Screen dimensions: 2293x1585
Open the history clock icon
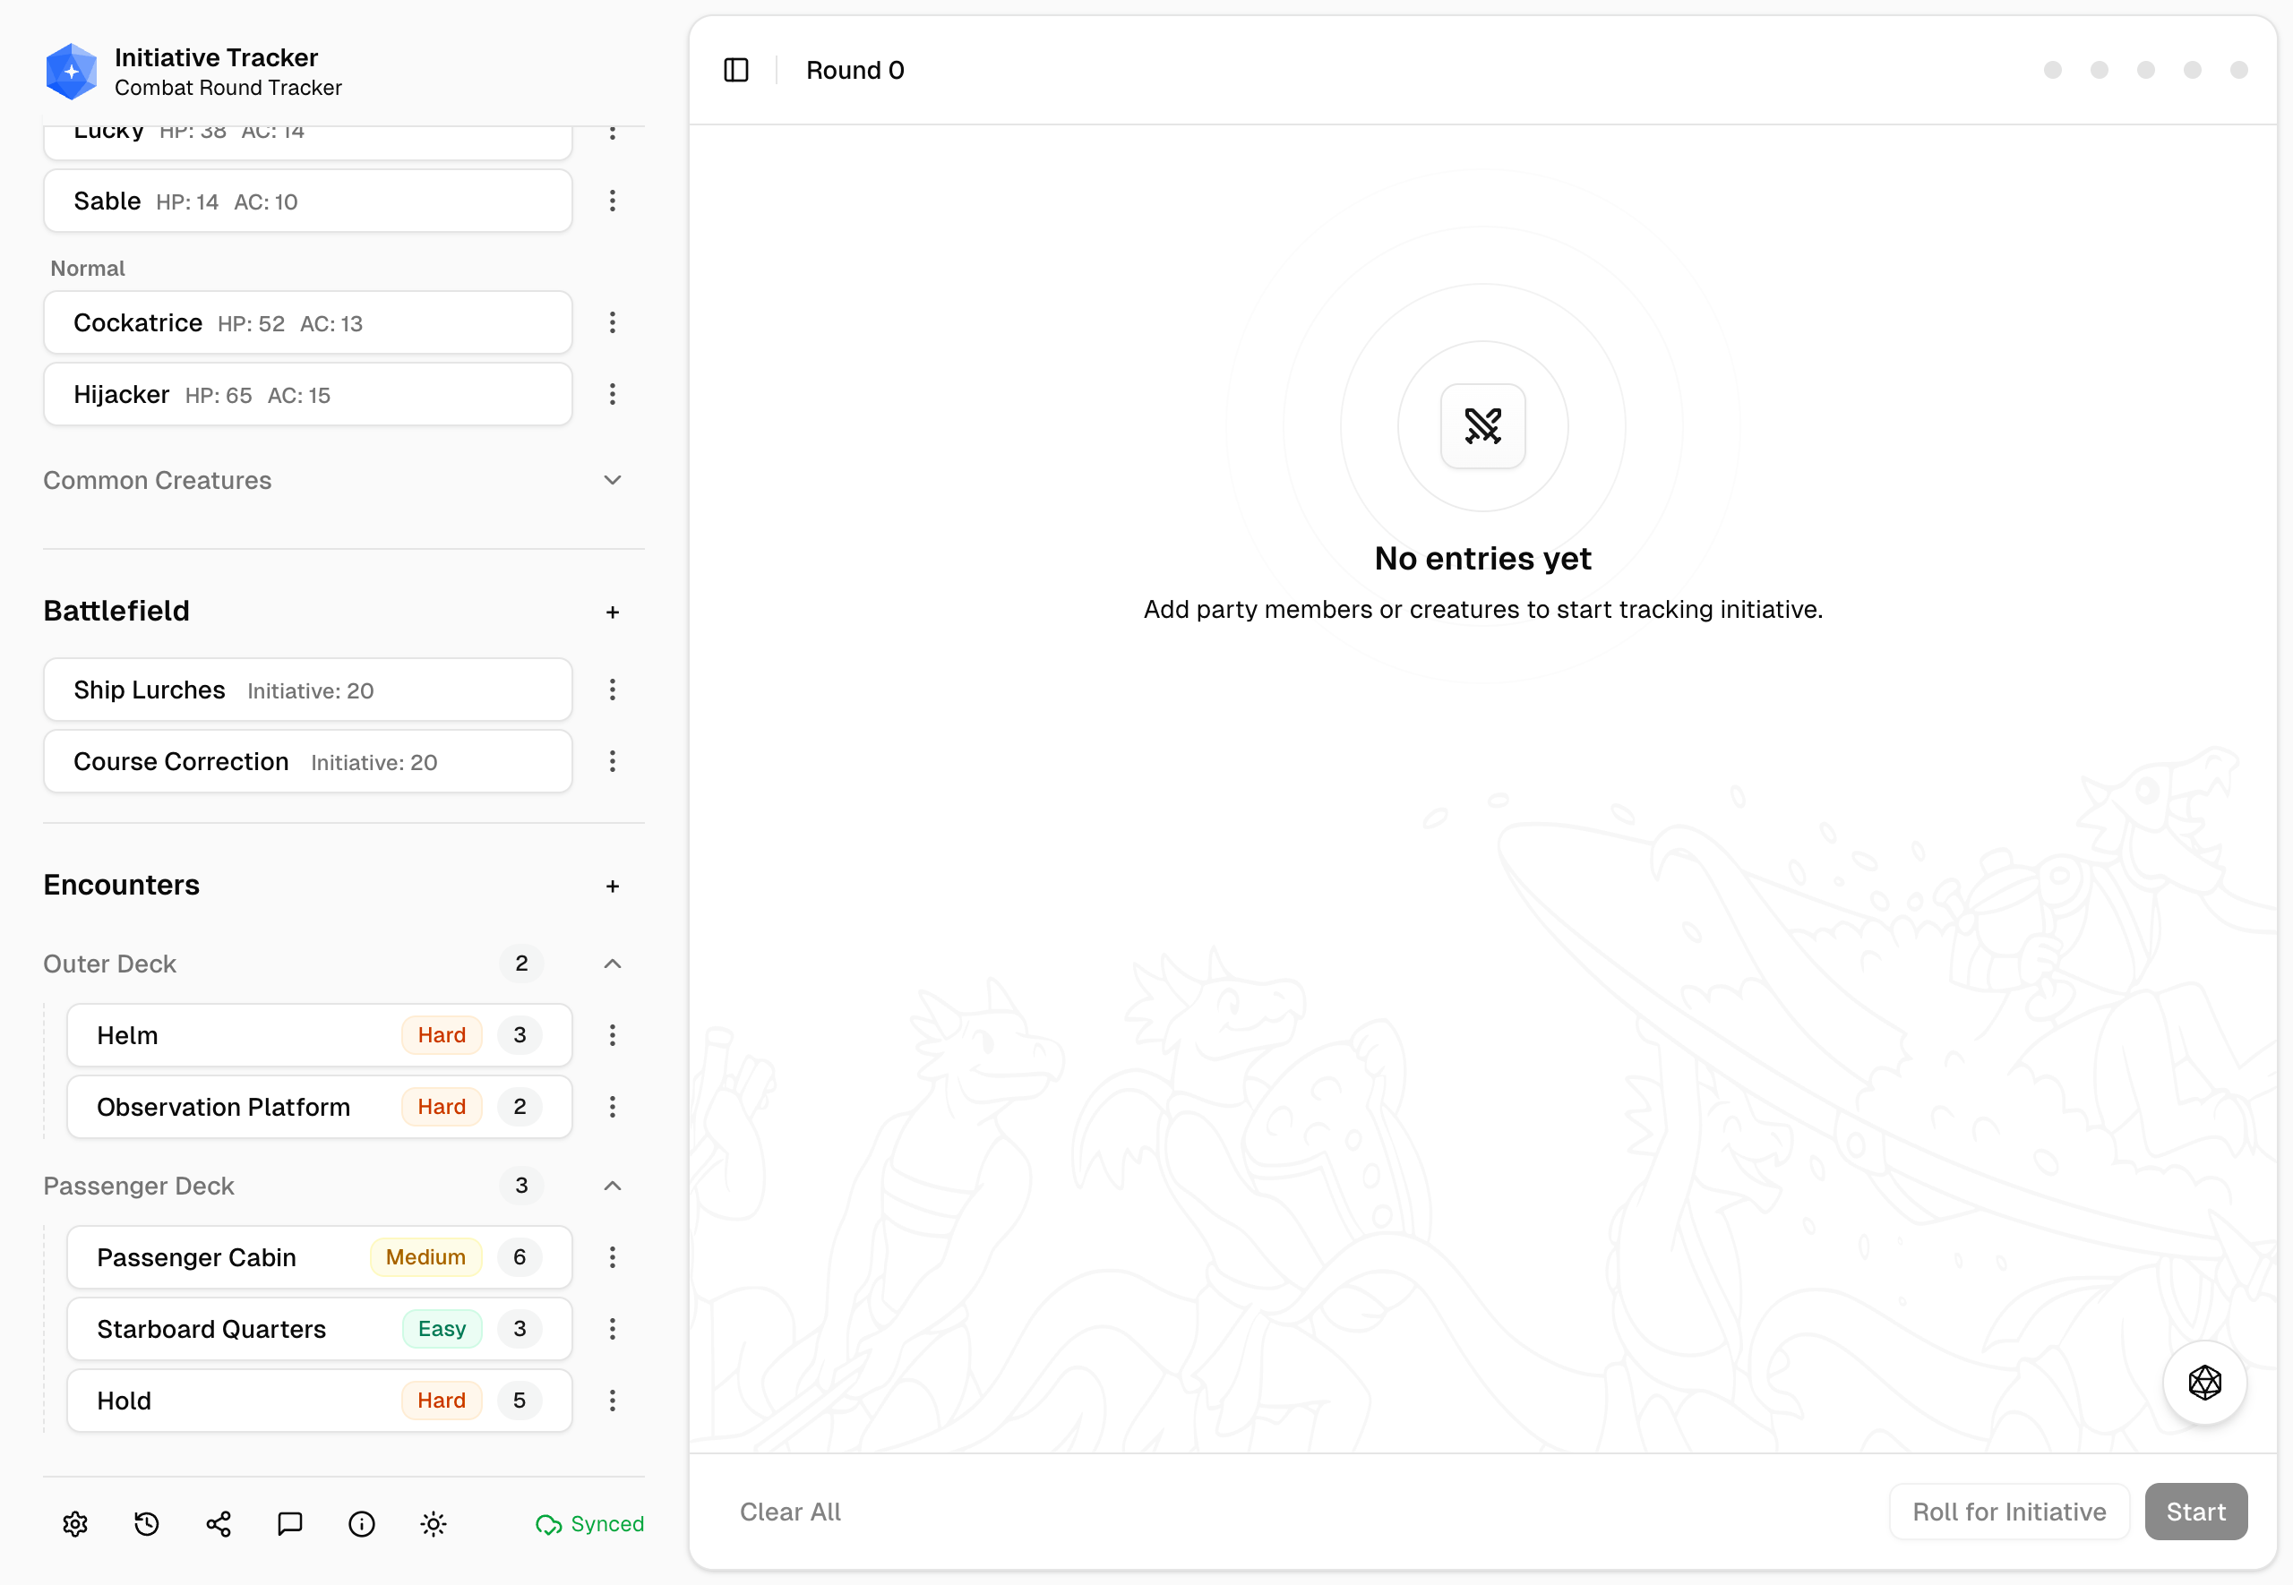(147, 1523)
